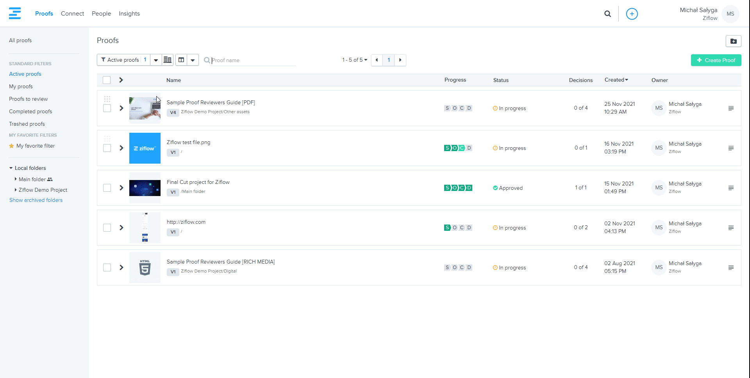750x378 pixels.
Task: Toggle the select-all checkbox in header
Action: pos(107,80)
